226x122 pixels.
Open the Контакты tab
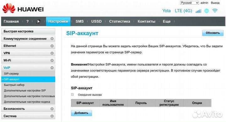coord(147,21)
